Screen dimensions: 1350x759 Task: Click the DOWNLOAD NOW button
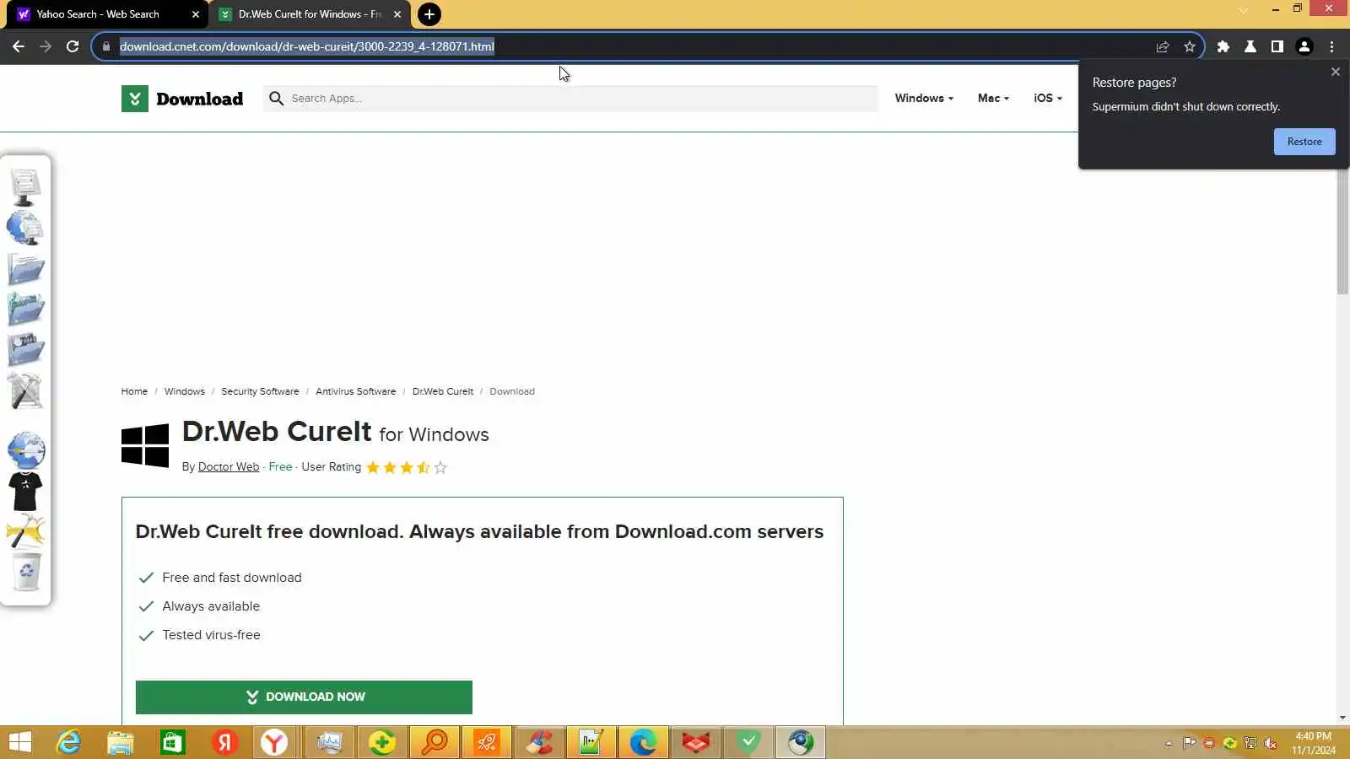(x=304, y=697)
